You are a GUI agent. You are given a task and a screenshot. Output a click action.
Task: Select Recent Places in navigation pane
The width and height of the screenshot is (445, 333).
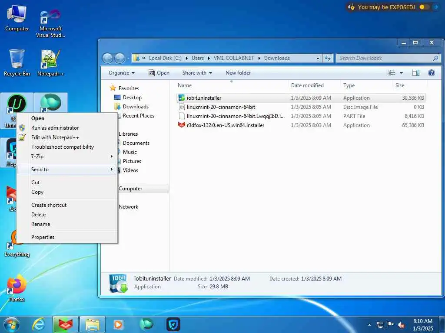point(139,115)
